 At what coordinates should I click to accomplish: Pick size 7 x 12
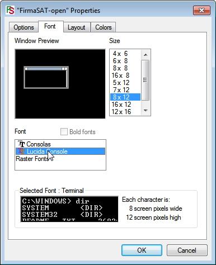point(125,90)
